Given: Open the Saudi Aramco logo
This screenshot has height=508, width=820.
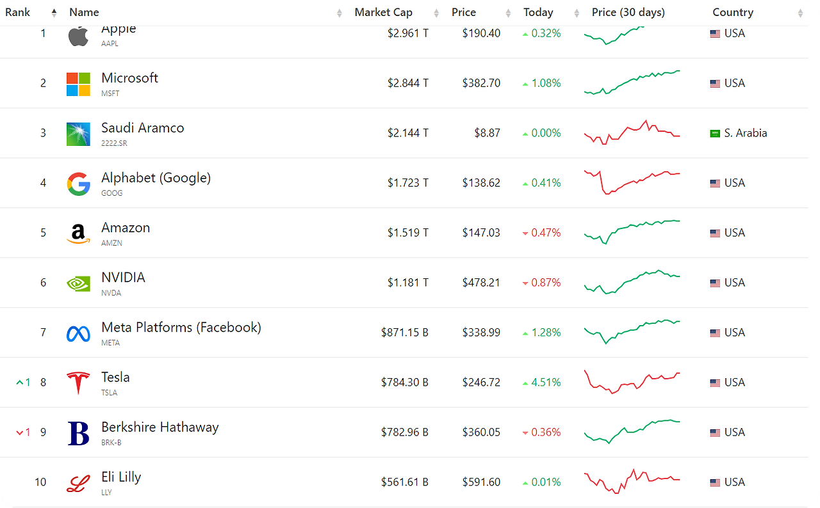Looking at the screenshot, I should 78,134.
